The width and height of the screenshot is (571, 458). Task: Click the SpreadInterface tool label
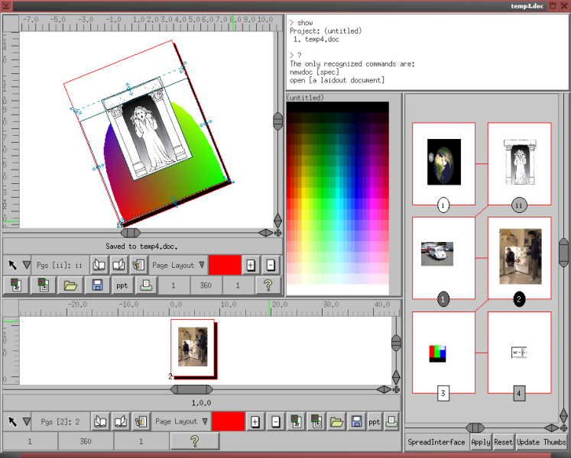(x=436, y=442)
